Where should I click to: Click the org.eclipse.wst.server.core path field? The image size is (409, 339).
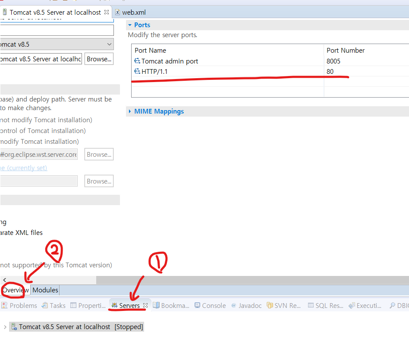(38, 154)
